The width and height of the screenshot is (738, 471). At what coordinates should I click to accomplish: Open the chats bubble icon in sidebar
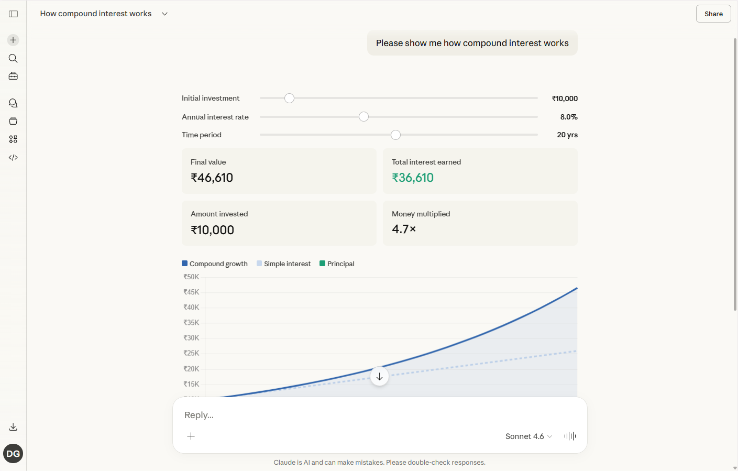coord(13,103)
